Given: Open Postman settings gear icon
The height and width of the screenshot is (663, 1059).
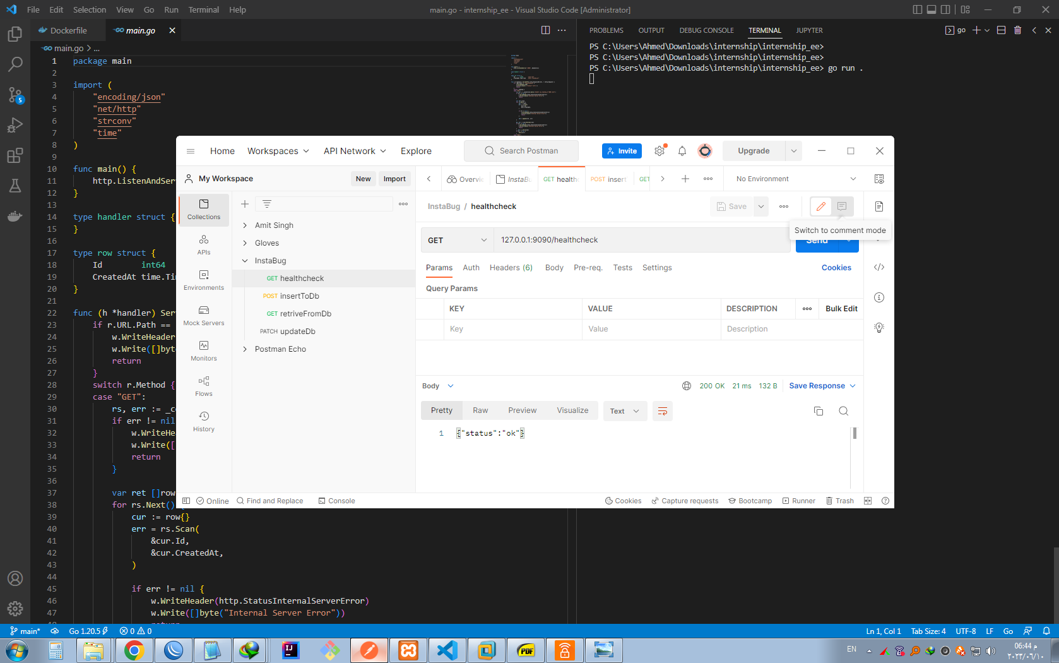Looking at the screenshot, I should [660, 151].
